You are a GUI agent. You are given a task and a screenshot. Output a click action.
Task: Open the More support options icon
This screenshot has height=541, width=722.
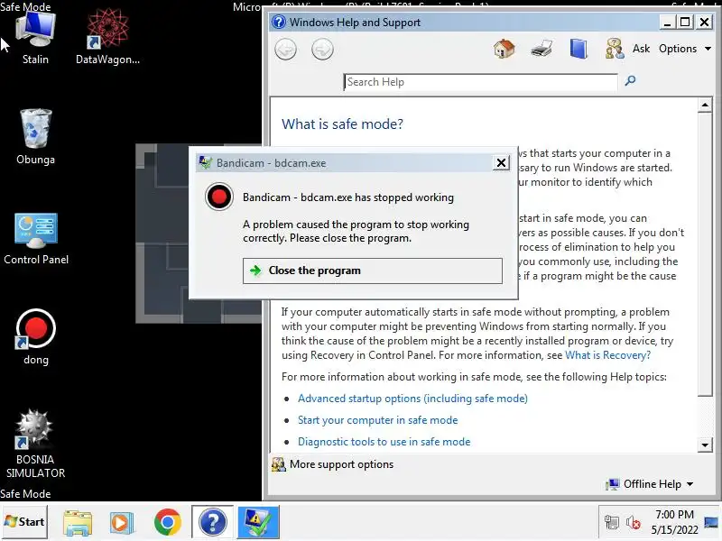click(279, 464)
